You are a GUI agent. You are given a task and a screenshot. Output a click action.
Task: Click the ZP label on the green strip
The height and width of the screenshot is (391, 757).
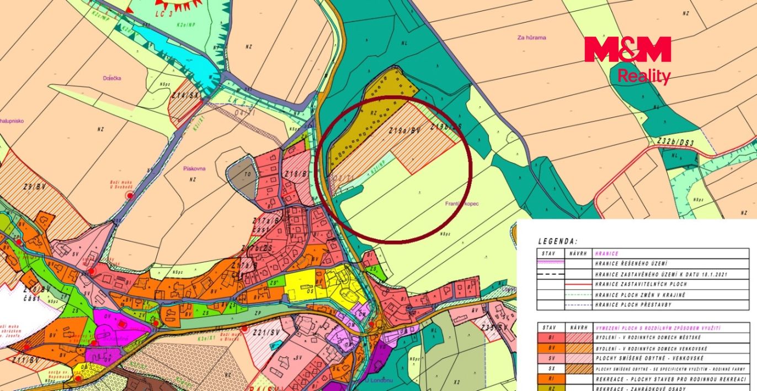tap(258, 313)
